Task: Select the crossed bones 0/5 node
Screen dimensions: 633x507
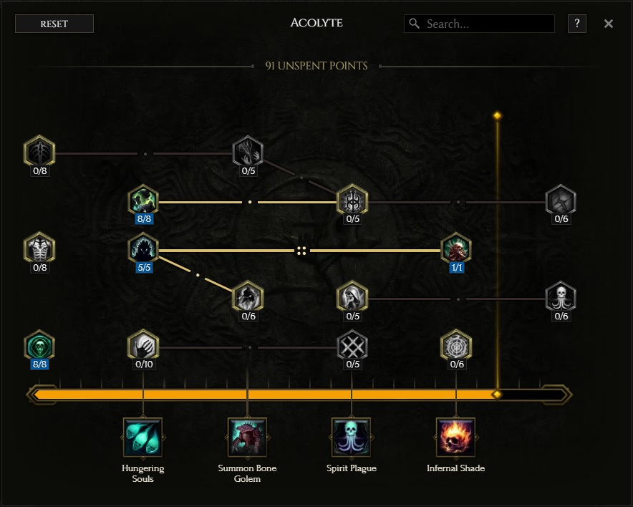Action: tap(352, 345)
